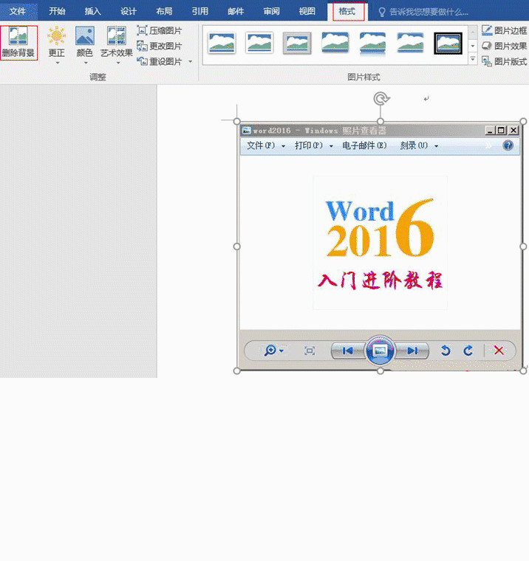The image size is (529, 561).
Task: Switch to the 视图 View tab
Action: click(307, 12)
